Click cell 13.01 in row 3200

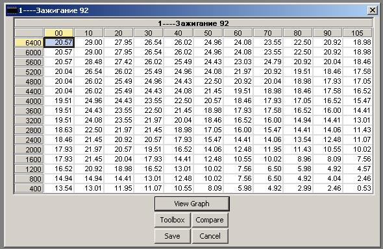click(x=357, y=120)
